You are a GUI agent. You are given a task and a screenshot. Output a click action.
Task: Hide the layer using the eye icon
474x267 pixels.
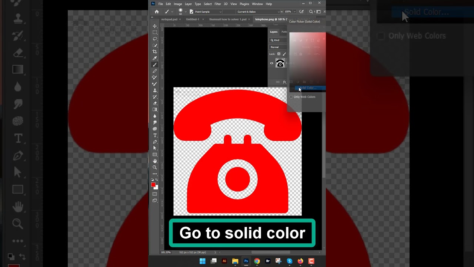(x=271, y=63)
